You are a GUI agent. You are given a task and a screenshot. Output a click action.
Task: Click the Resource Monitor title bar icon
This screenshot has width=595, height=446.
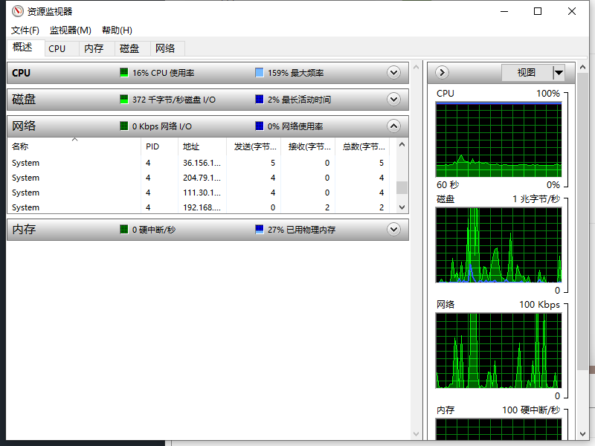coord(17,11)
